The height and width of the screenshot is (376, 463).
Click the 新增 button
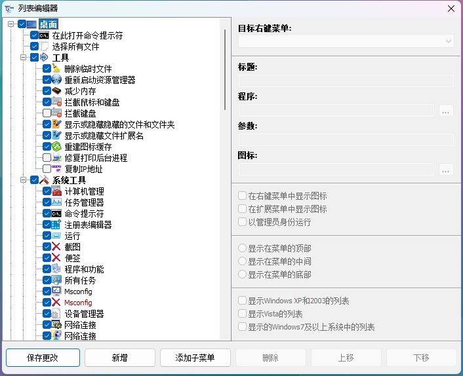coord(119,358)
